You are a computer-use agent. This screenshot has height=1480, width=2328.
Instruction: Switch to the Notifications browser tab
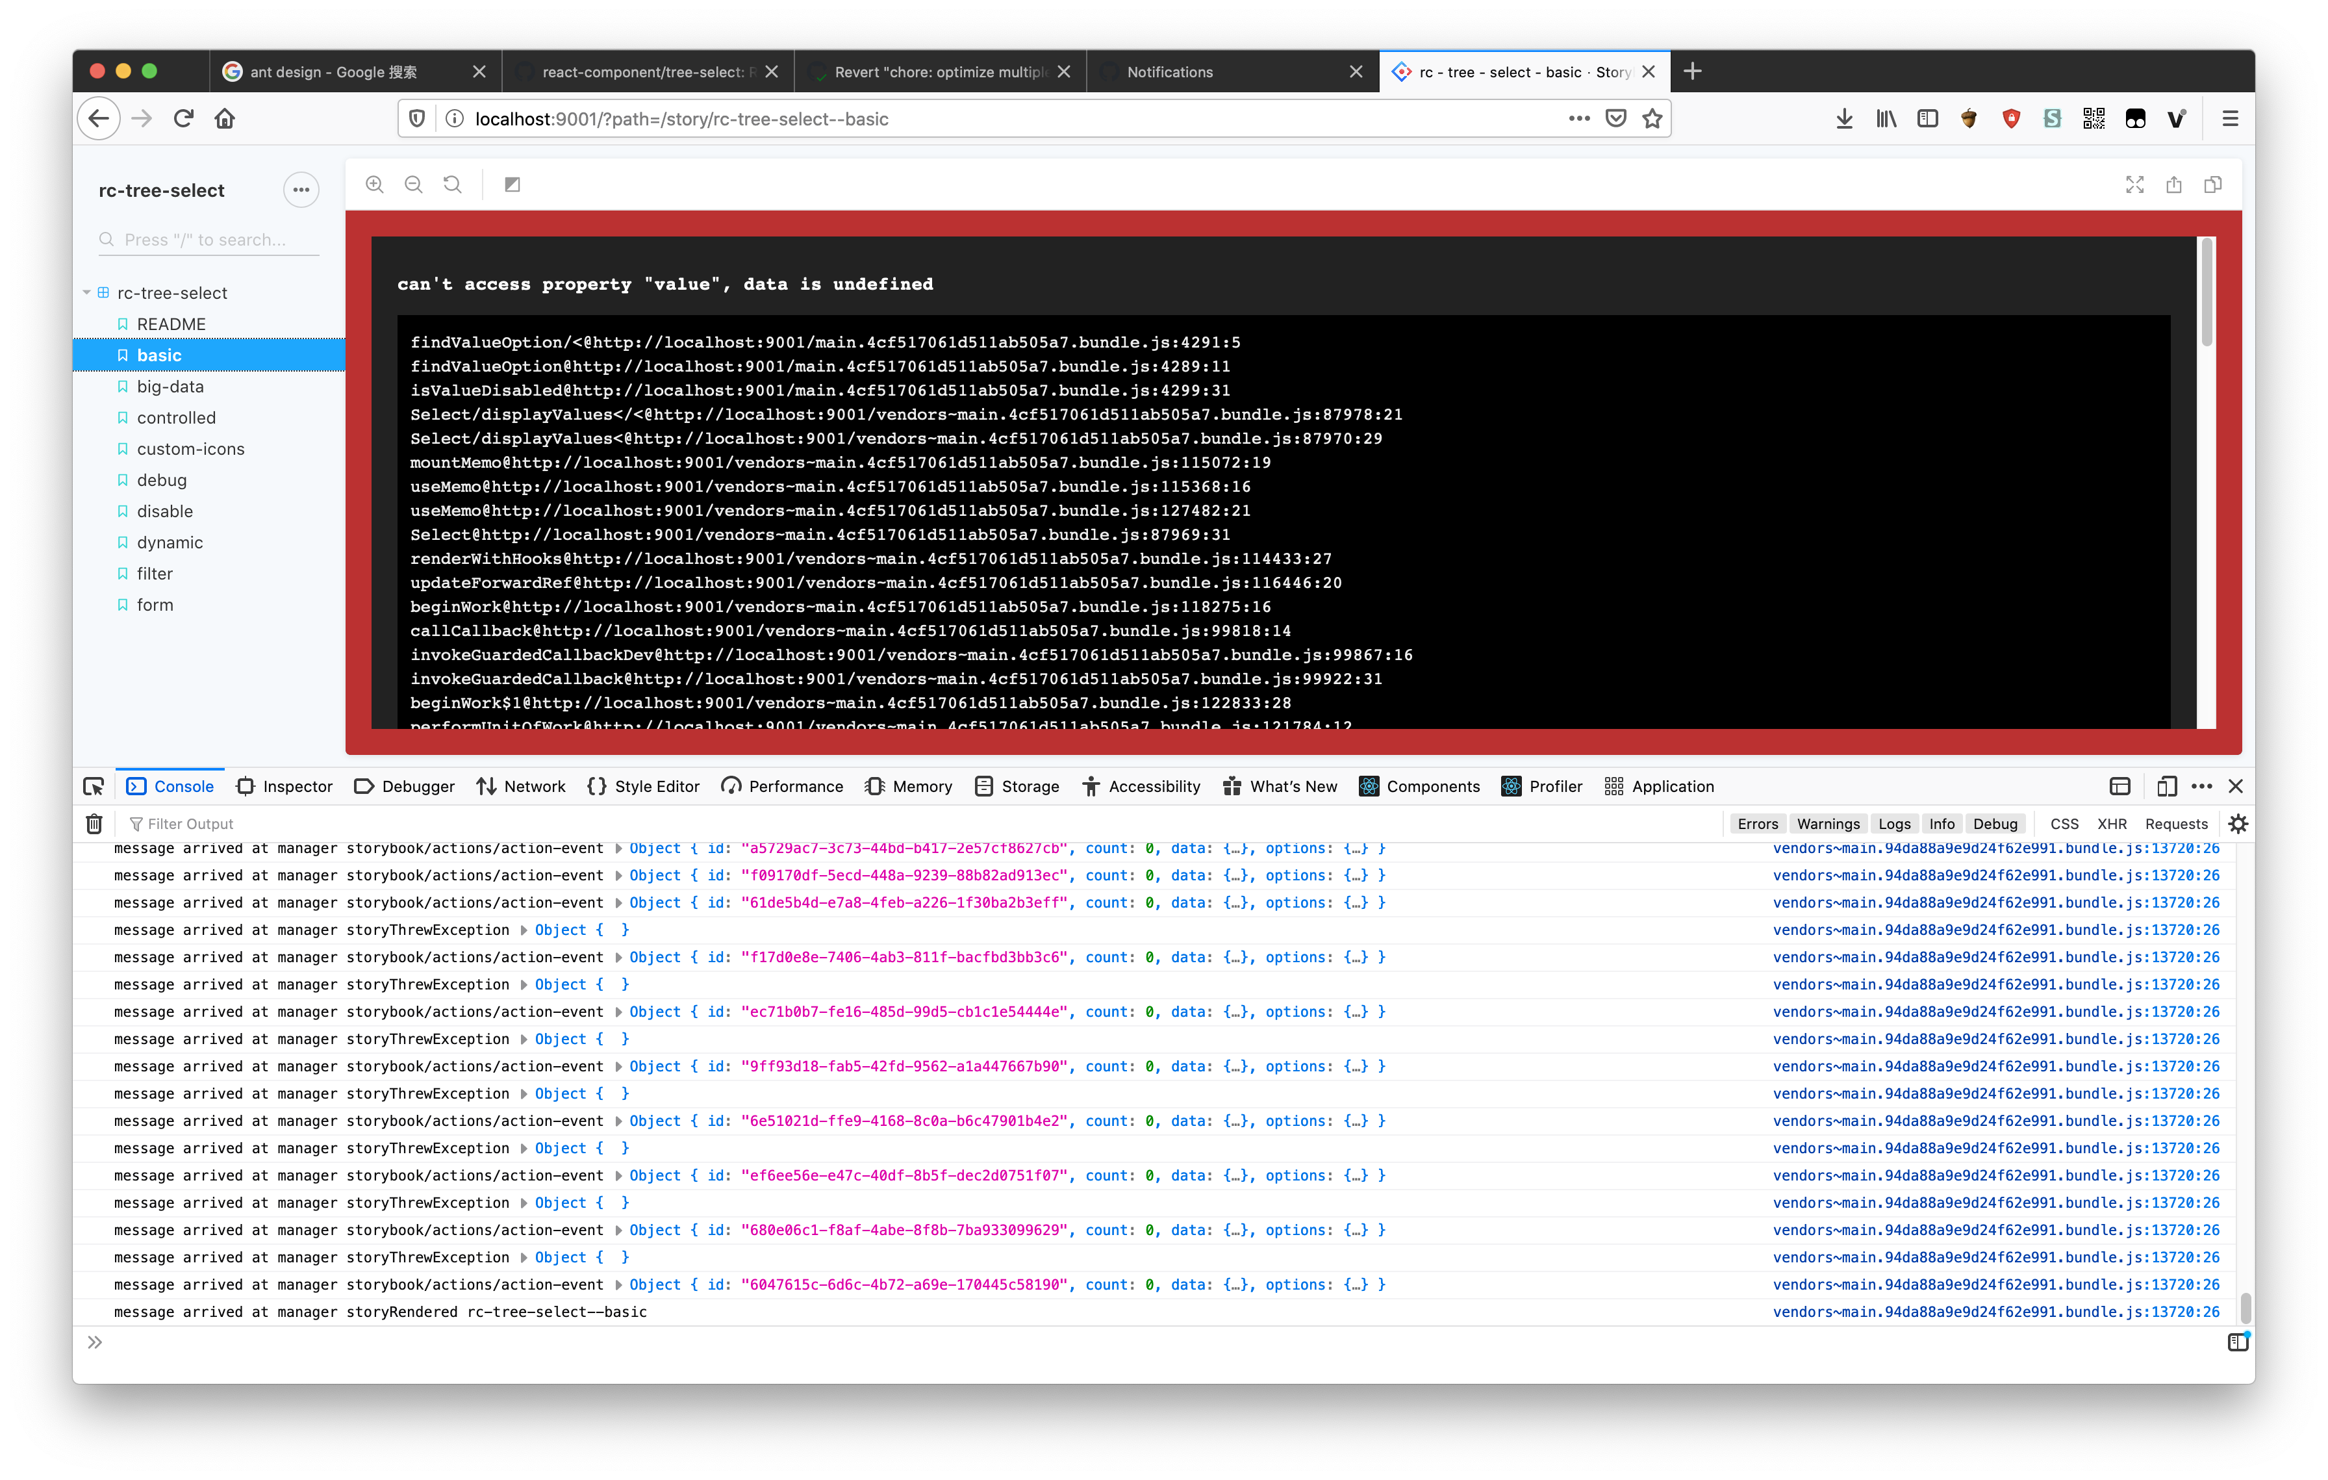tap(1170, 73)
